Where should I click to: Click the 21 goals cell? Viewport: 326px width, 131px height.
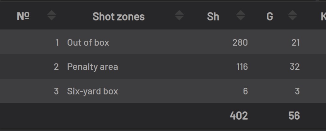pyautogui.click(x=296, y=42)
